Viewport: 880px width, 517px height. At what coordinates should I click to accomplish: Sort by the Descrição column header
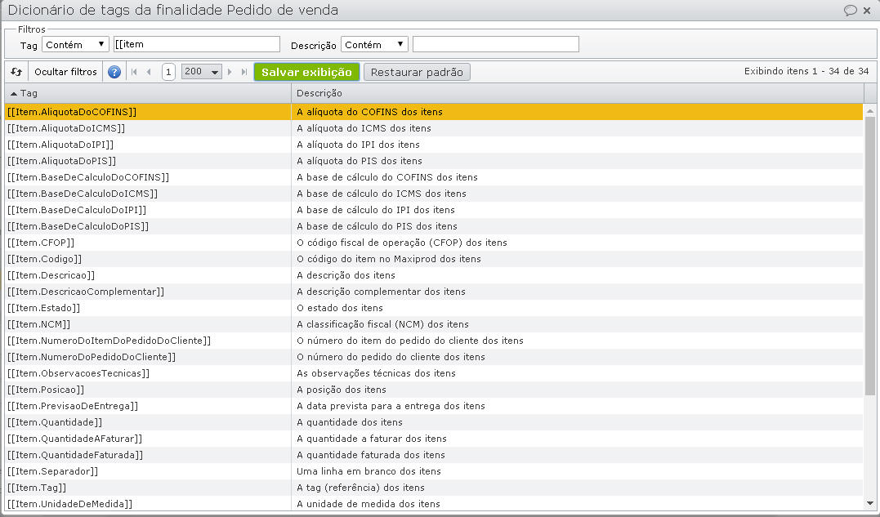click(578, 93)
